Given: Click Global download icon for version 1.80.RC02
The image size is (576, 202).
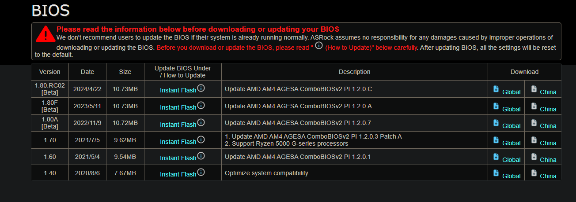Looking at the screenshot, I should pos(496,89).
